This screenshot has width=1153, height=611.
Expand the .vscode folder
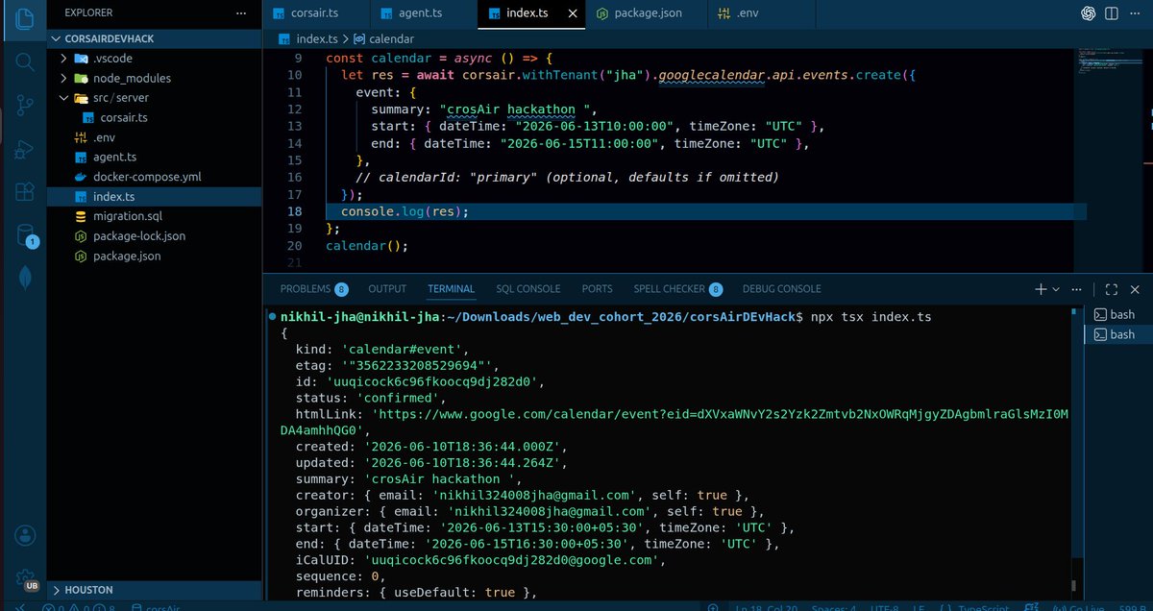(x=154, y=58)
